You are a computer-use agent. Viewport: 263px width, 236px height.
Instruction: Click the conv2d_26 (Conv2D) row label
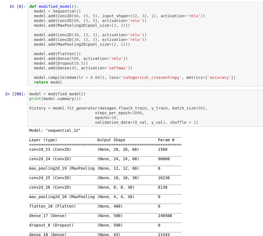tap(50, 187)
